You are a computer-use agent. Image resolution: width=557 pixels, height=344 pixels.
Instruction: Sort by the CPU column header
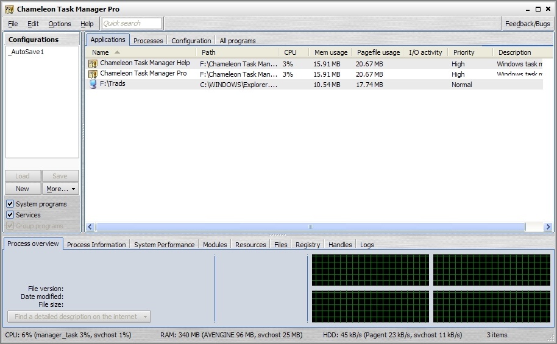[293, 52]
